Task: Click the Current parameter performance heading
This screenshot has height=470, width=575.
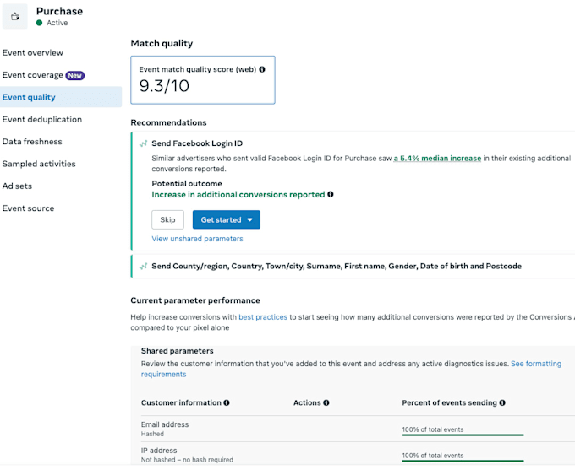Action: click(x=195, y=300)
